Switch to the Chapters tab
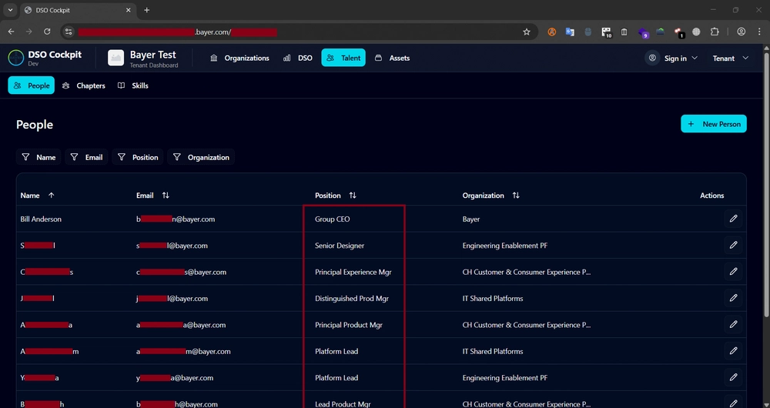770x408 pixels. click(x=83, y=85)
